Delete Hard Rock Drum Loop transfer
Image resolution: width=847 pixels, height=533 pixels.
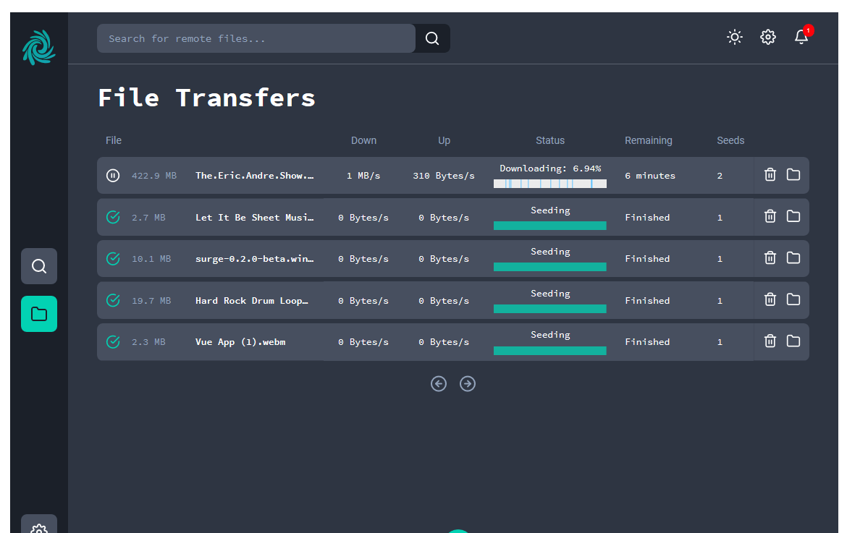[x=770, y=299]
